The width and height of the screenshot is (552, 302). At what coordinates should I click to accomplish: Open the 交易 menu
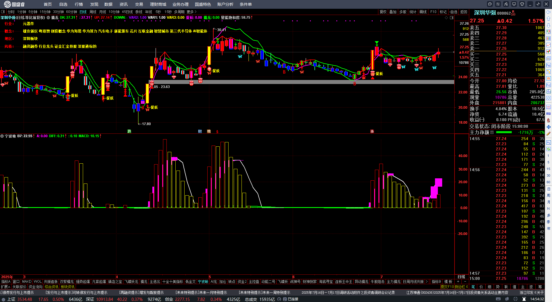click(x=139, y=4)
